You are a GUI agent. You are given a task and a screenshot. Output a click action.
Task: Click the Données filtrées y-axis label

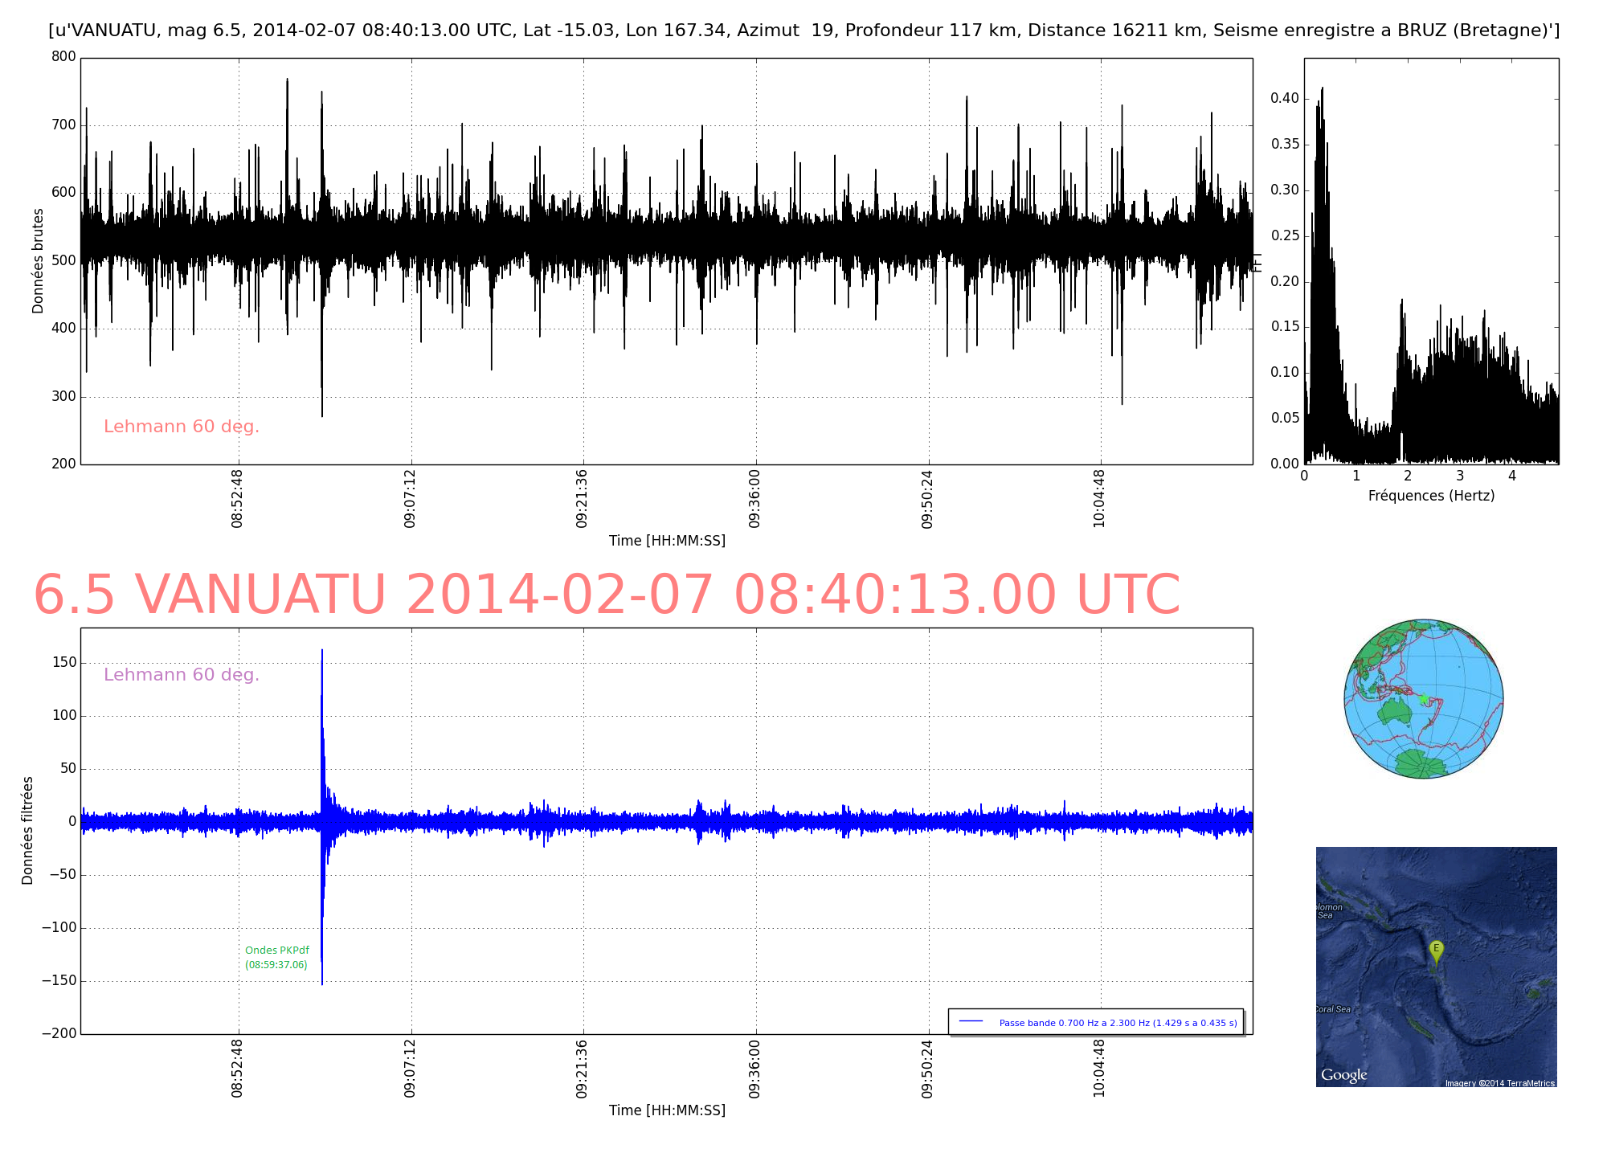coord(27,830)
